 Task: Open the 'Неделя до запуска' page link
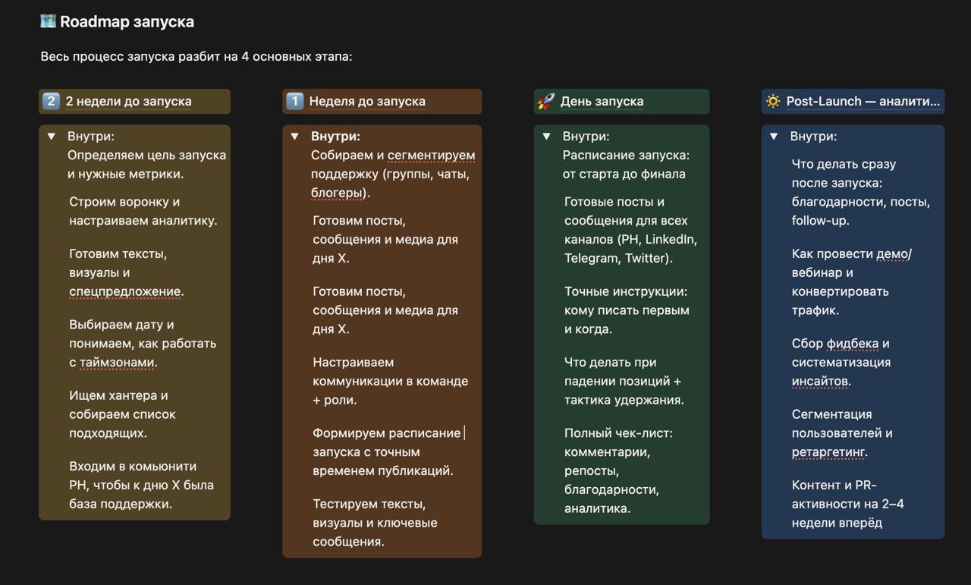367,101
